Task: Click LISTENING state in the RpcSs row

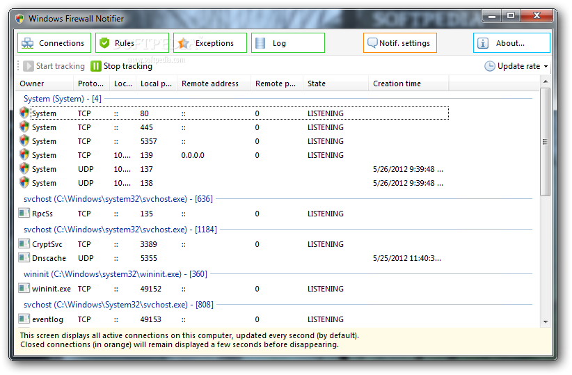Action: pos(326,214)
